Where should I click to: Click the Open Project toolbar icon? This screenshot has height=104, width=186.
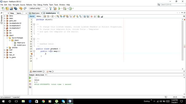point(11,8)
